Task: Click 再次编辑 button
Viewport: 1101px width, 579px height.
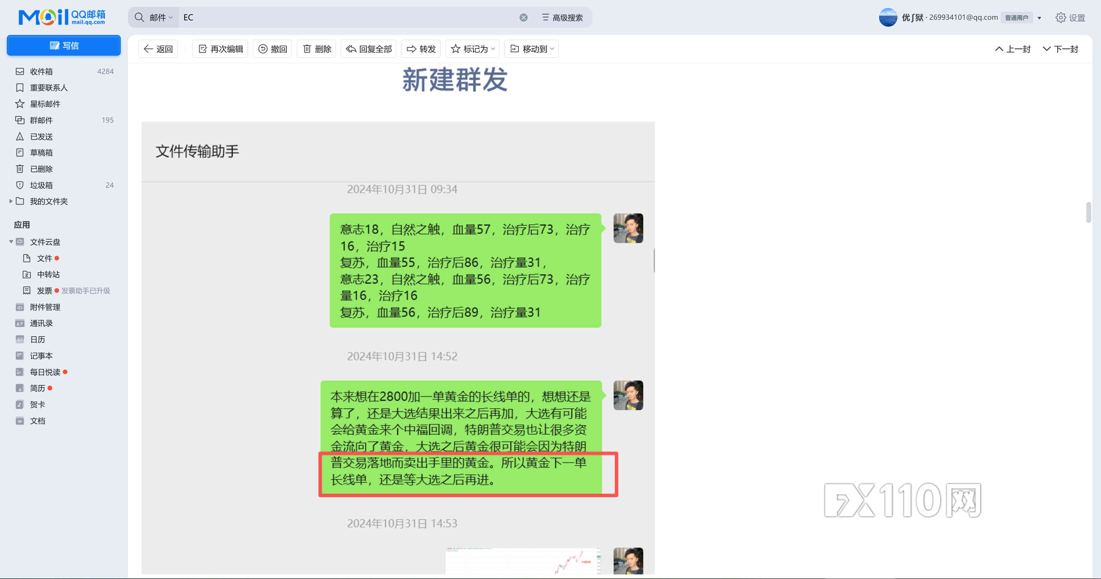Action: click(x=220, y=49)
